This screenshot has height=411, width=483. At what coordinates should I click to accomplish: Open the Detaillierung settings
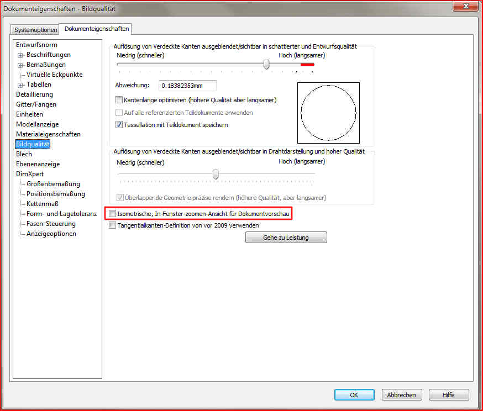click(x=34, y=94)
